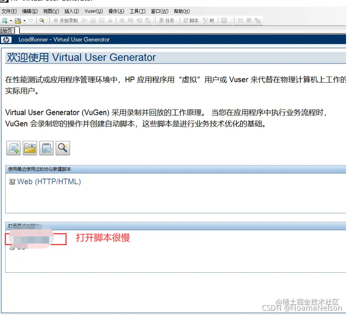Click the parameter toolbar icon
The height and width of the screenshot is (315, 348).
pyautogui.click(x=249, y=21)
